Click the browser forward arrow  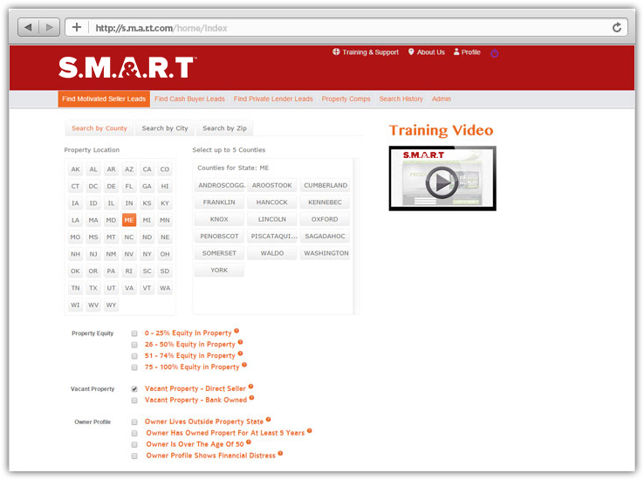point(49,28)
